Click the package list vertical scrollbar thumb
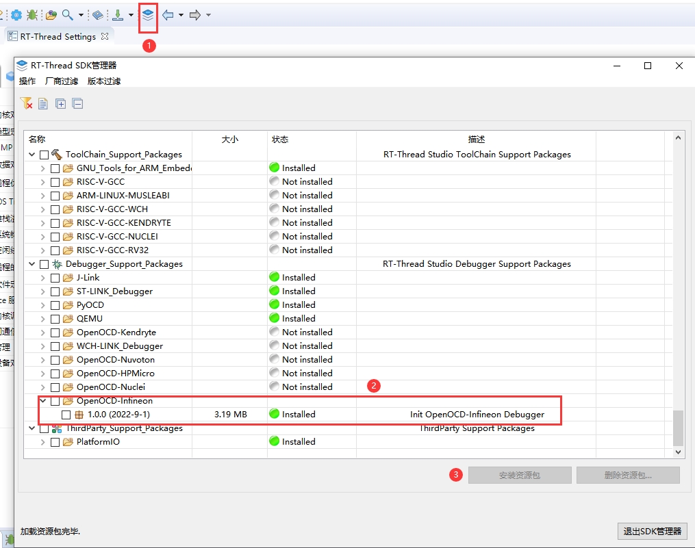 pos(678,428)
